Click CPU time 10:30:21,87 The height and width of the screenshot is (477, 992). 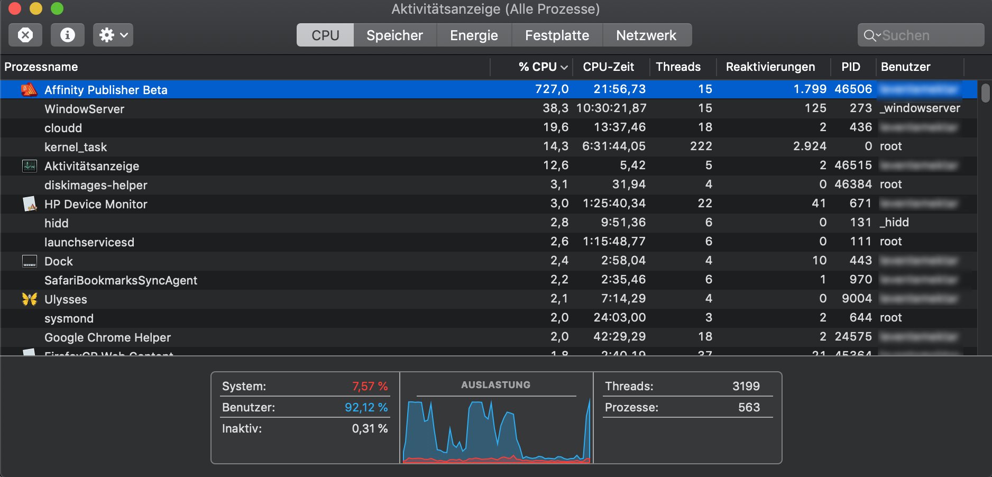611,108
